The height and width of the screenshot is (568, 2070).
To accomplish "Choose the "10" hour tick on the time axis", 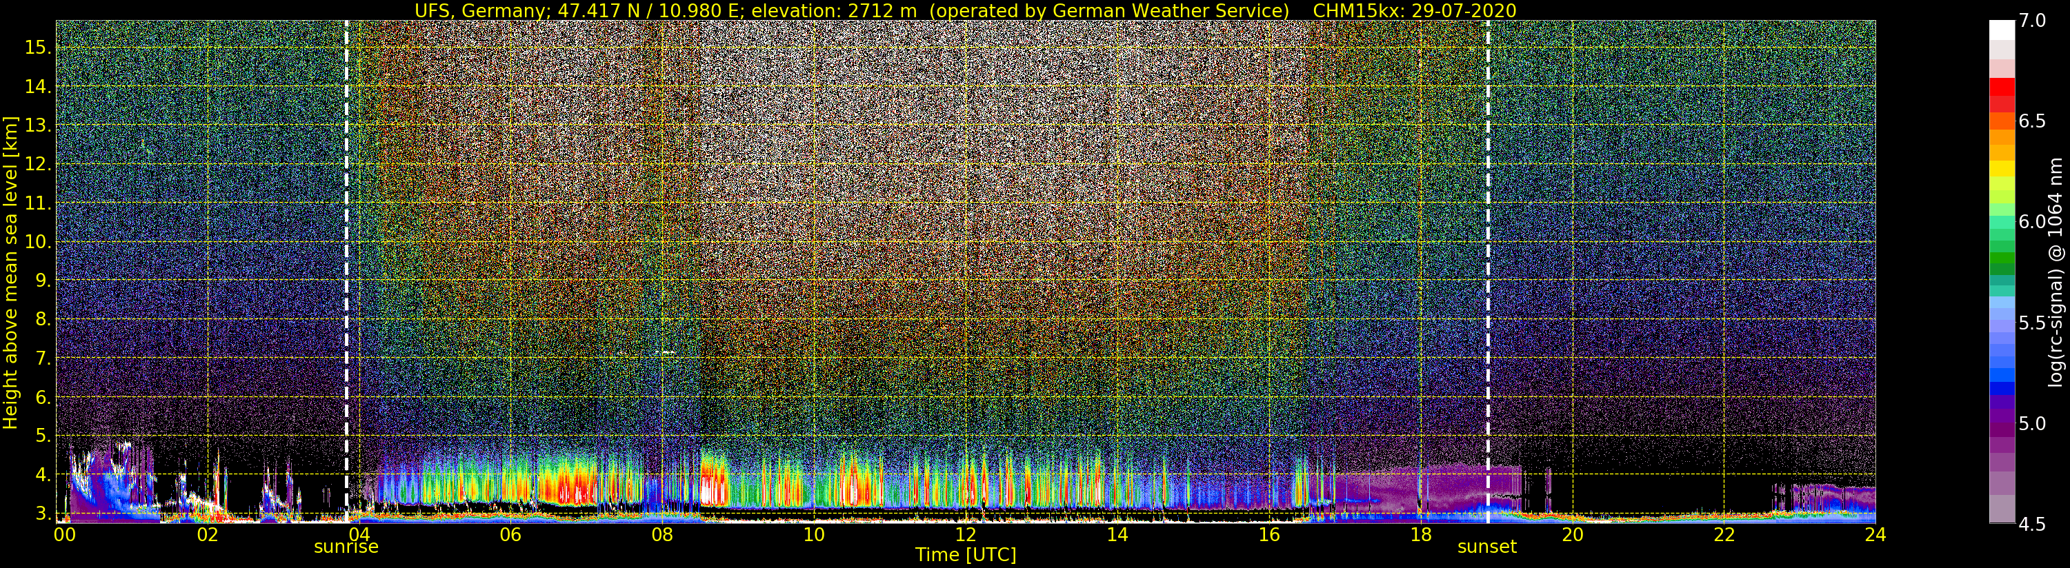I will pyautogui.click(x=814, y=534).
